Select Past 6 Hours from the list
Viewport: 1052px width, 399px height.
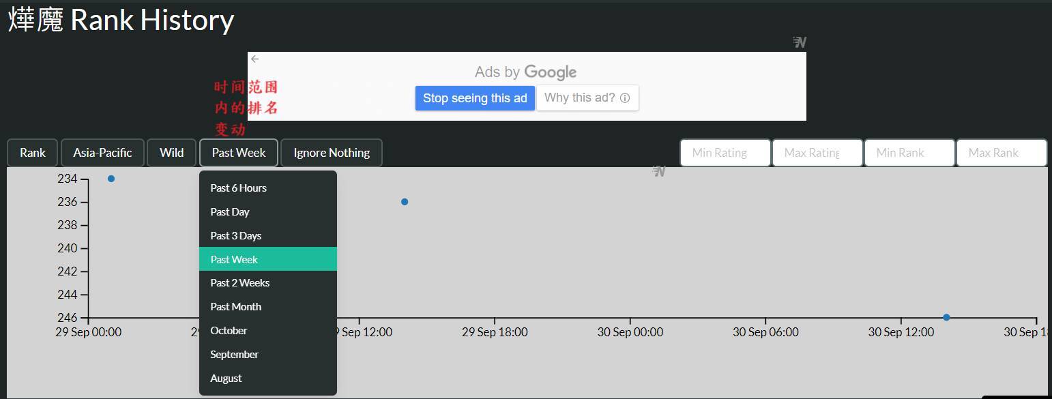(x=239, y=188)
